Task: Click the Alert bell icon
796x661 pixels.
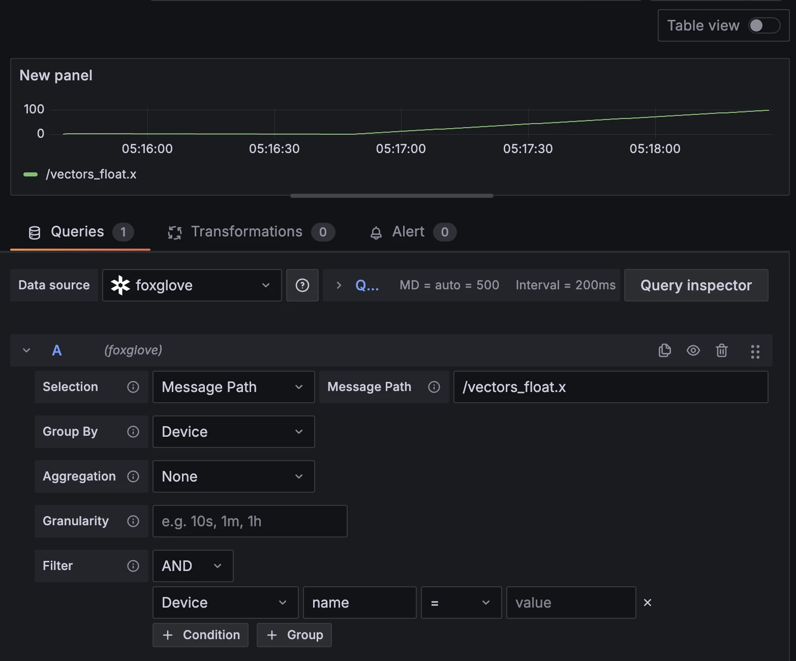Action: coord(376,233)
